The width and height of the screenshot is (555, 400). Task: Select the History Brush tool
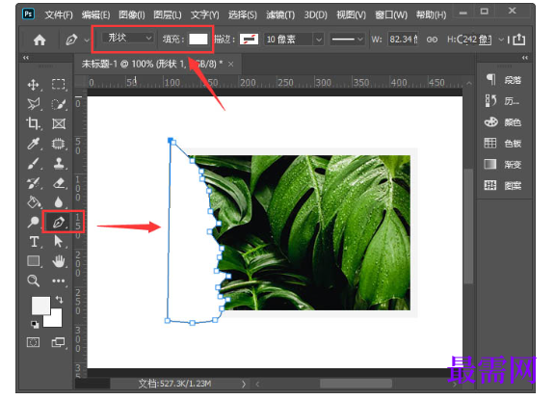(34, 183)
